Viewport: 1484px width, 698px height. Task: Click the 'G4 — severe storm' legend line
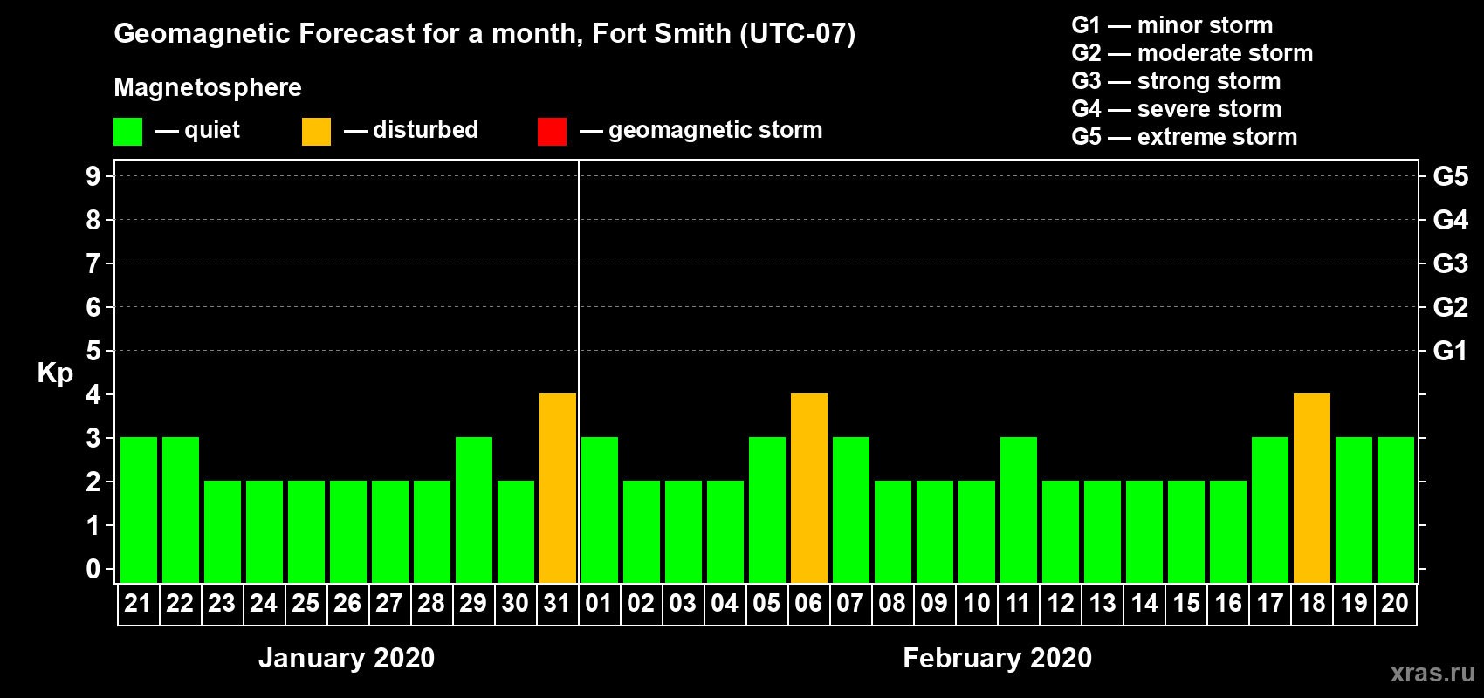1177,109
